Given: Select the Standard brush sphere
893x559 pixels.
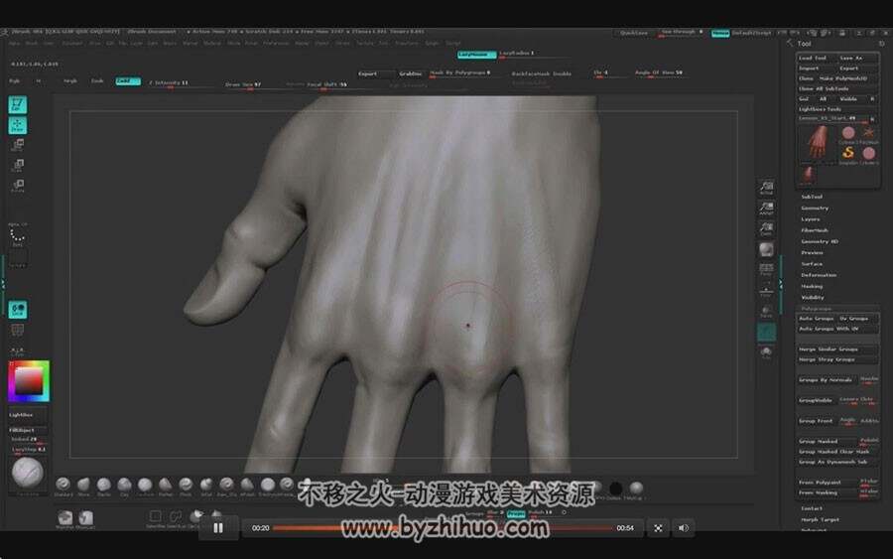Looking at the screenshot, I should [64, 485].
